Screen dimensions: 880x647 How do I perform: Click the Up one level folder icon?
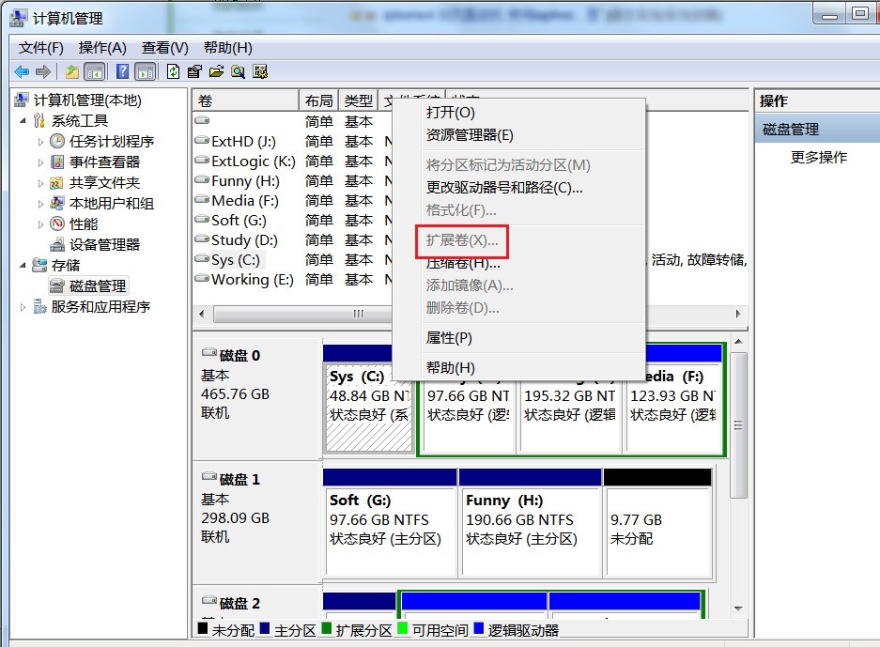click(x=72, y=71)
